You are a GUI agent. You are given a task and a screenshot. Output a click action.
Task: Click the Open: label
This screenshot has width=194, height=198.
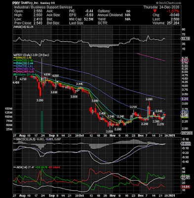tap(19, 11)
